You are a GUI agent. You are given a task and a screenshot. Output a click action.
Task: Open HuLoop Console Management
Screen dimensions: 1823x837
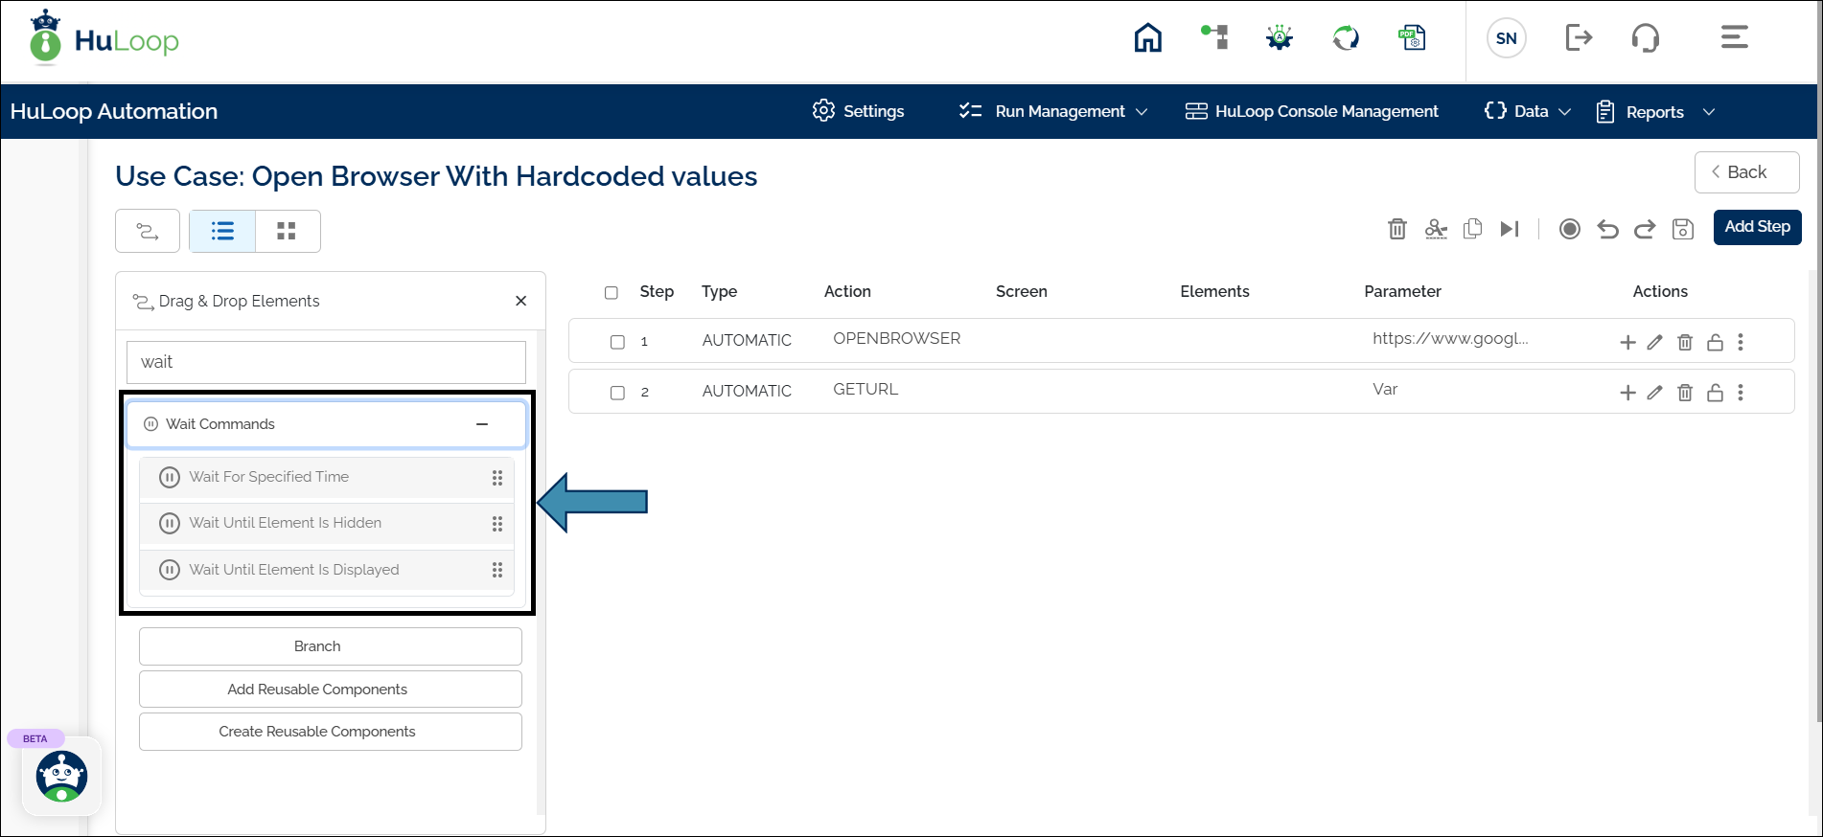pos(1312,111)
